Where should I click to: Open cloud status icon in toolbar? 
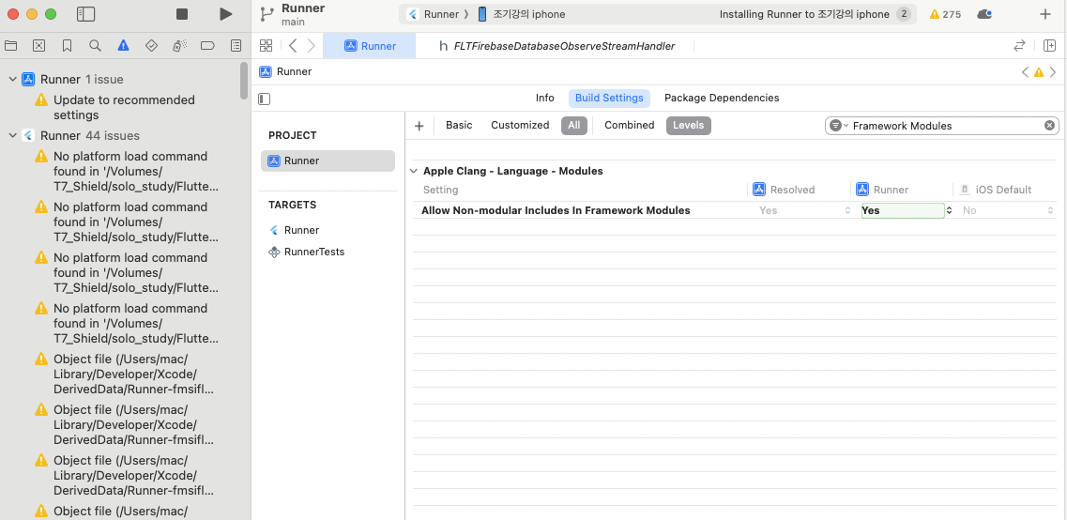[984, 14]
